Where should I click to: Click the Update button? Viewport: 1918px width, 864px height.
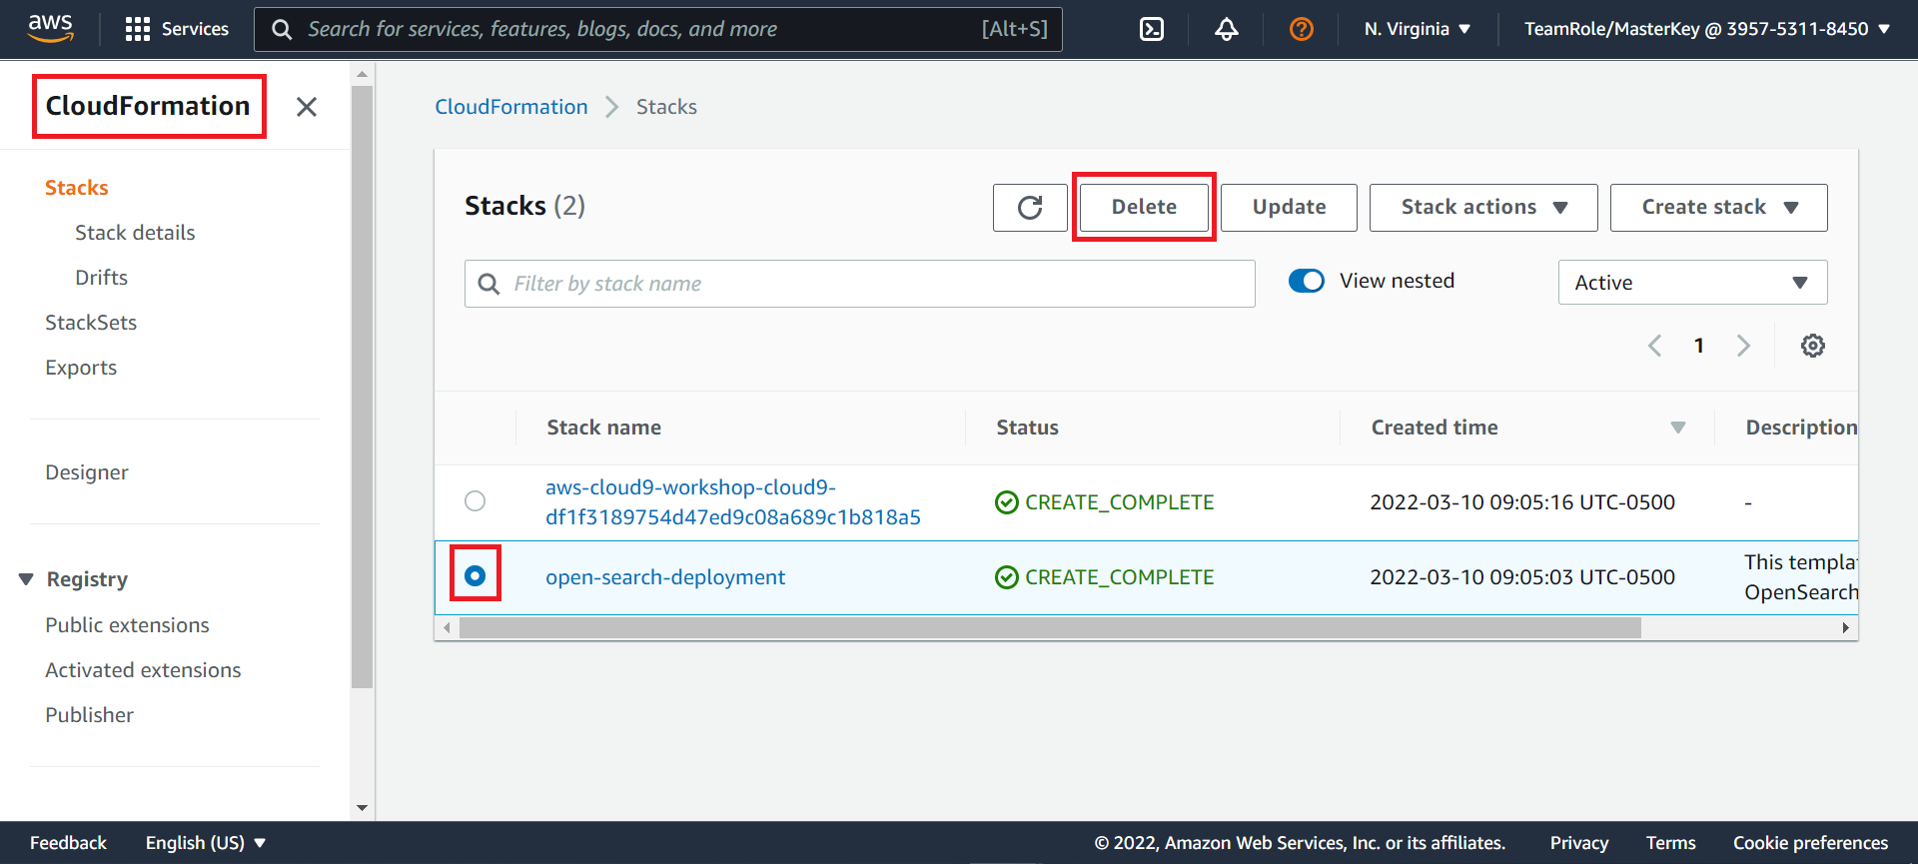(1289, 207)
